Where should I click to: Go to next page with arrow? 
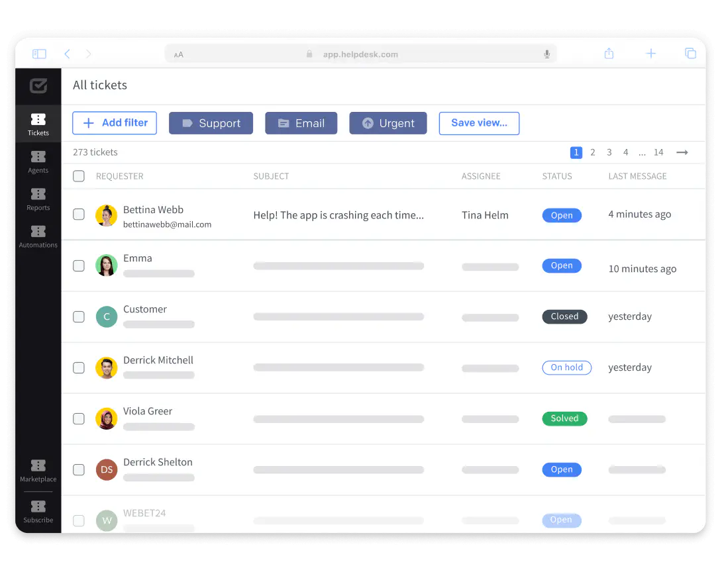pyautogui.click(x=682, y=152)
